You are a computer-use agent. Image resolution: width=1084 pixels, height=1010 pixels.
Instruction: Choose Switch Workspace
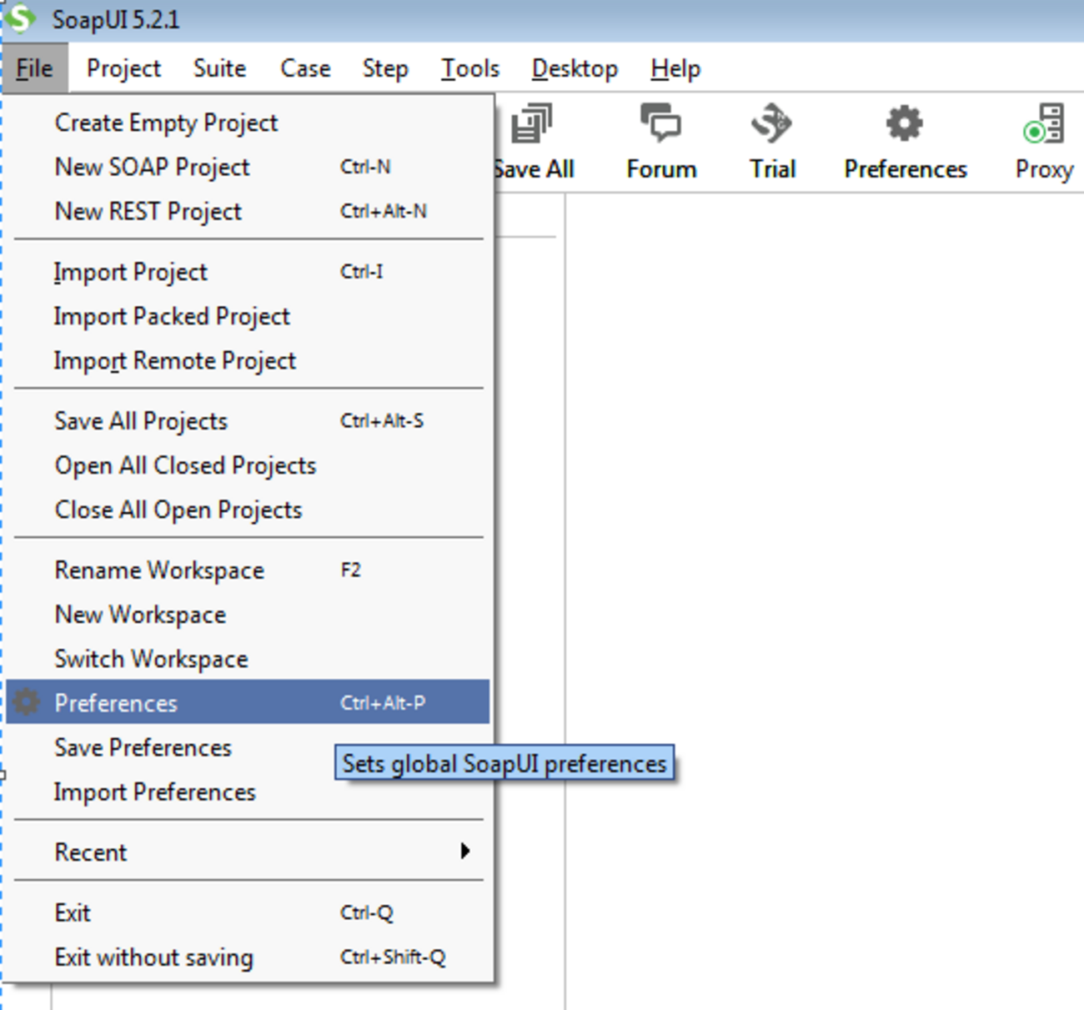[x=248, y=659]
